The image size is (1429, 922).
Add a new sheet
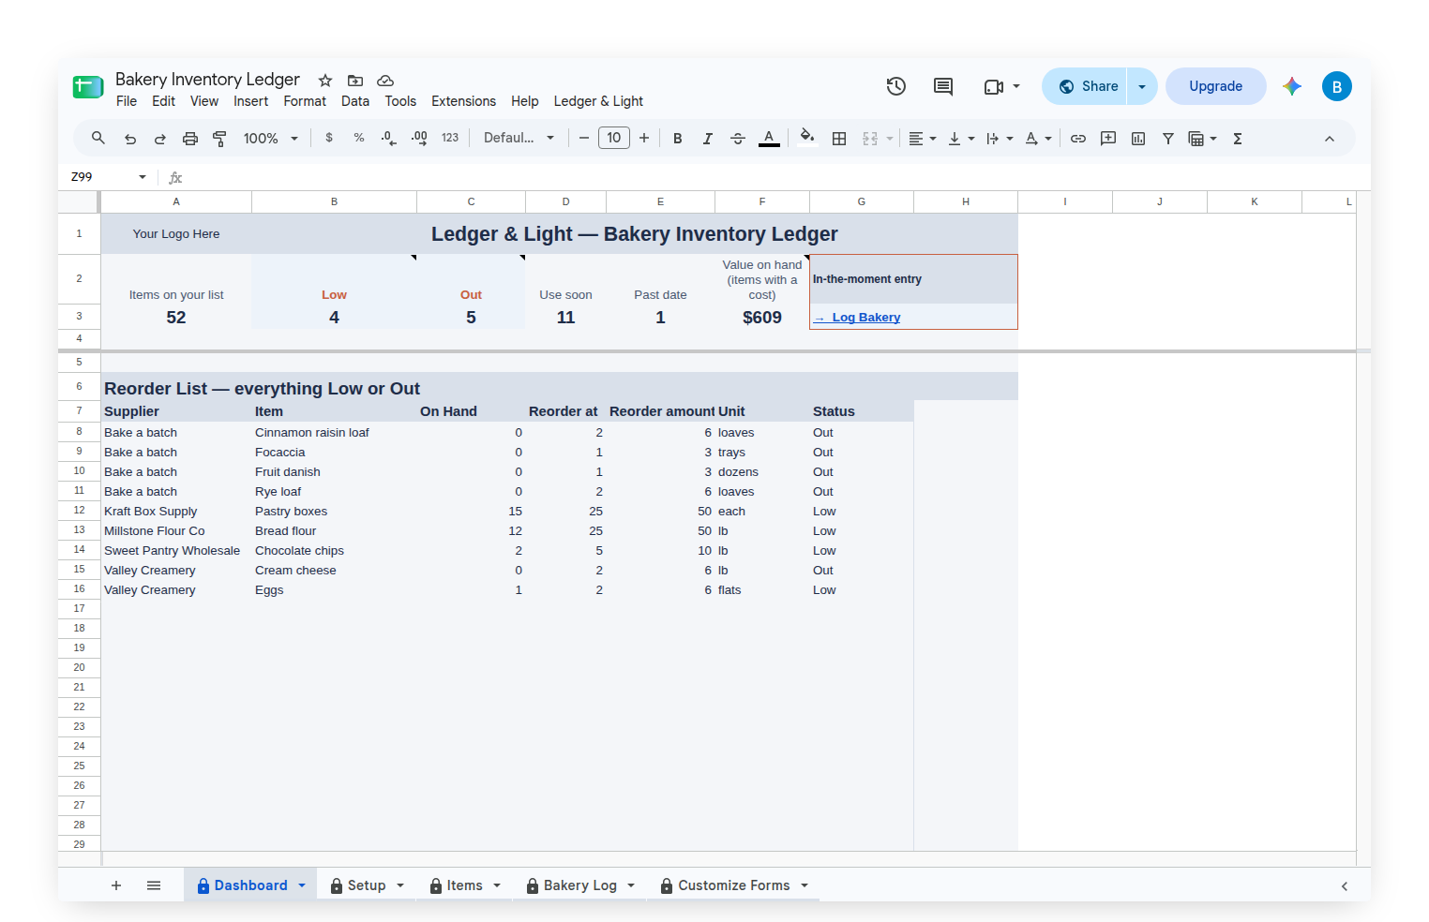(x=116, y=885)
